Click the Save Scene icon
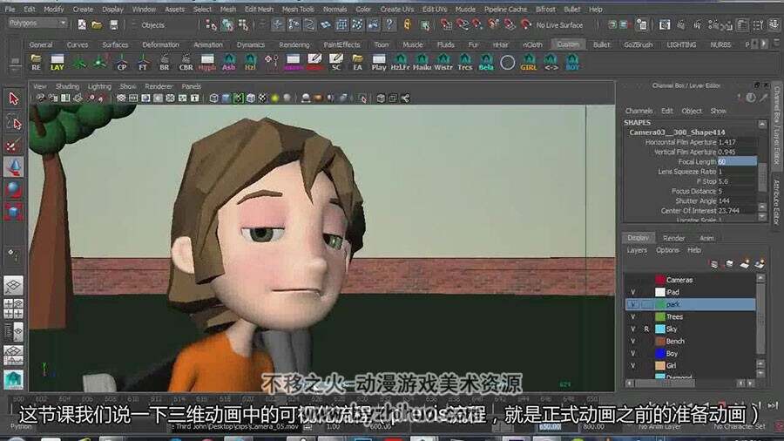This screenshot has width=784, height=441. (114, 25)
